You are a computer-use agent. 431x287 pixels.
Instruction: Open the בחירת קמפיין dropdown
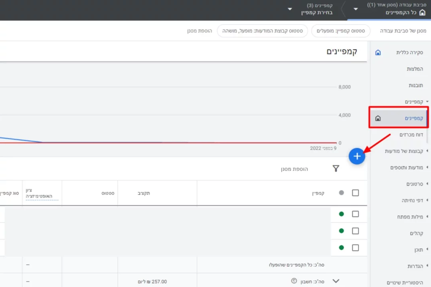point(290,9)
